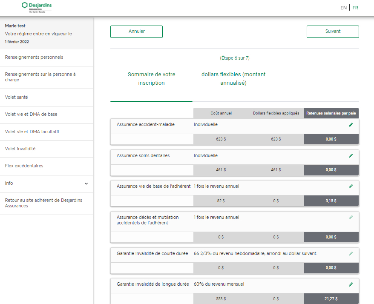374x304 pixels.
Task: Click pencil icon for Assurance soins dentaires
Action: (351, 156)
